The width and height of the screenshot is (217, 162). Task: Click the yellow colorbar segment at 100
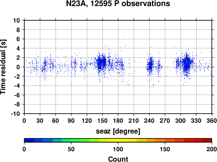[x=118, y=140]
